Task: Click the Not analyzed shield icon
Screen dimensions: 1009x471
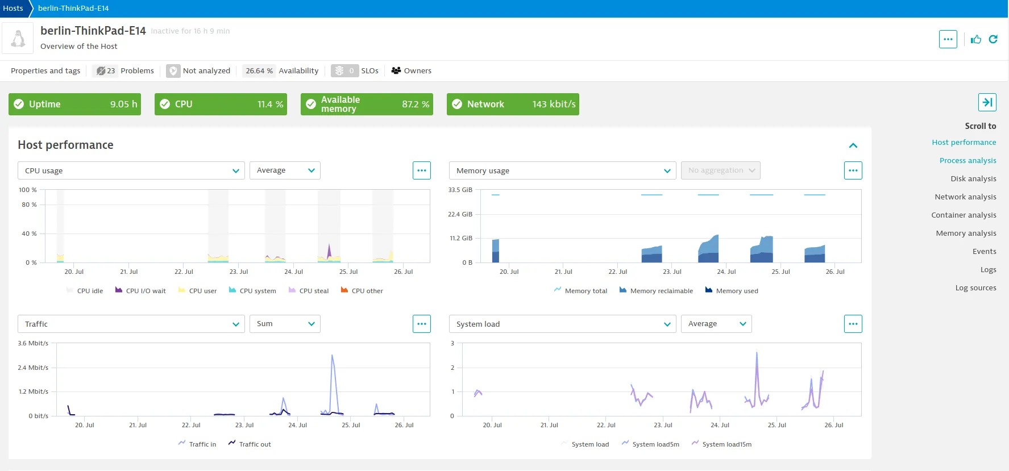Action: pos(173,71)
